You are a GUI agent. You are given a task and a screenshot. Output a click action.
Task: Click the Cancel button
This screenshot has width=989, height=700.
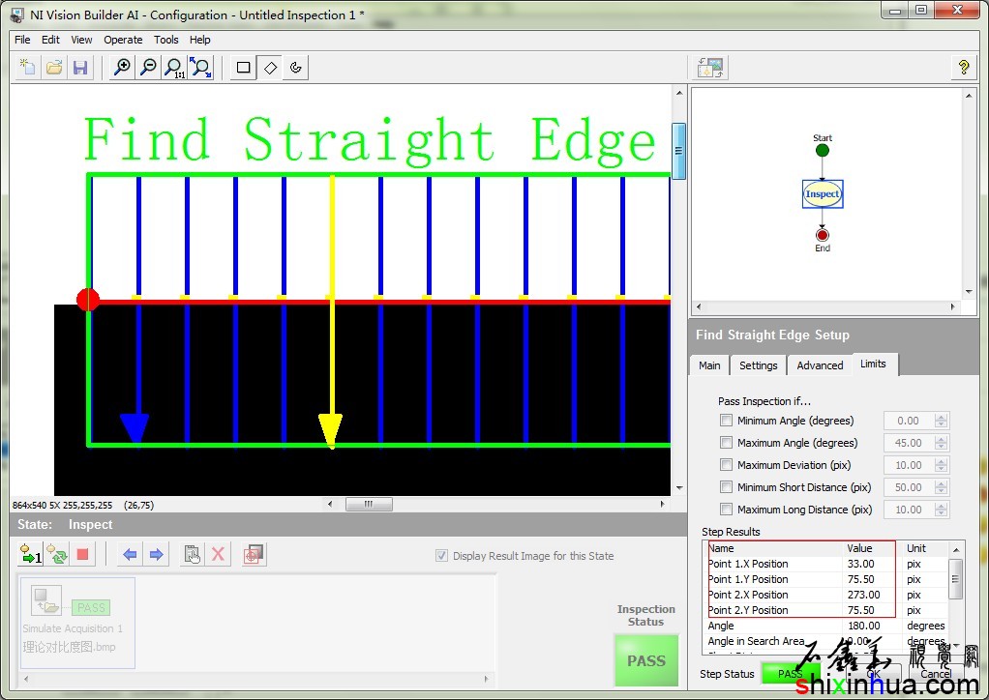click(935, 674)
